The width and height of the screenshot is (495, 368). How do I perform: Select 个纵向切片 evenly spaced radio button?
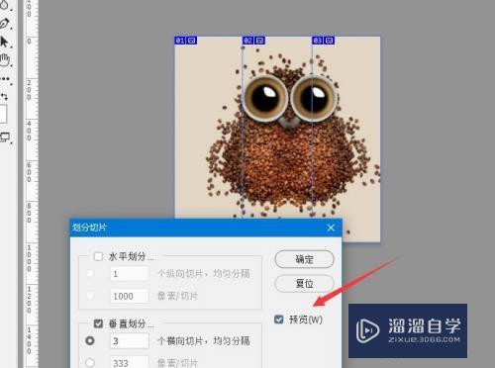click(x=90, y=273)
